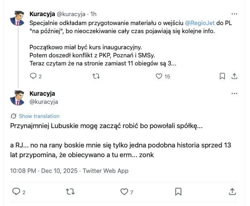Screen dimensions: 250x206
Task: Reply to the main tweet
Action: coord(17,191)
